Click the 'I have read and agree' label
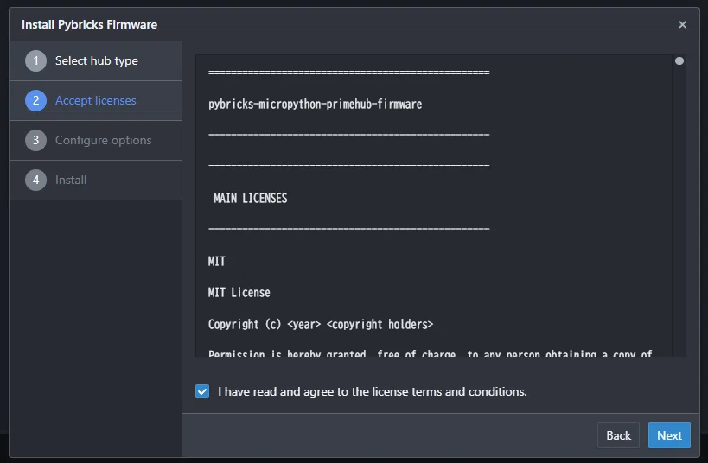 click(x=372, y=391)
